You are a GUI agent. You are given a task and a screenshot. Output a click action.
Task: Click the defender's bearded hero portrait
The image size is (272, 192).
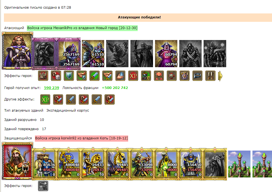[17, 161]
